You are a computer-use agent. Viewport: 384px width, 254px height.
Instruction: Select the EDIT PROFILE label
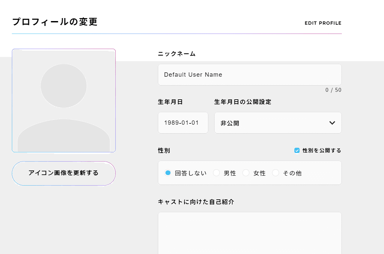[323, 23]
